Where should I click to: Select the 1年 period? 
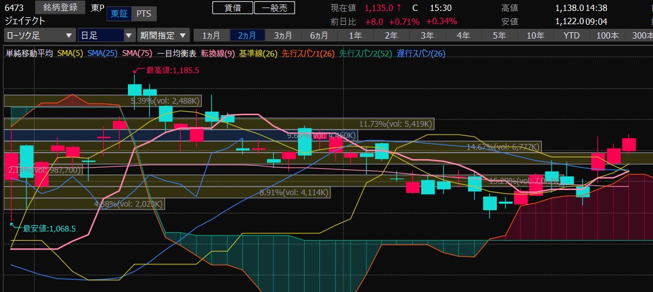(x=355, y=35)
